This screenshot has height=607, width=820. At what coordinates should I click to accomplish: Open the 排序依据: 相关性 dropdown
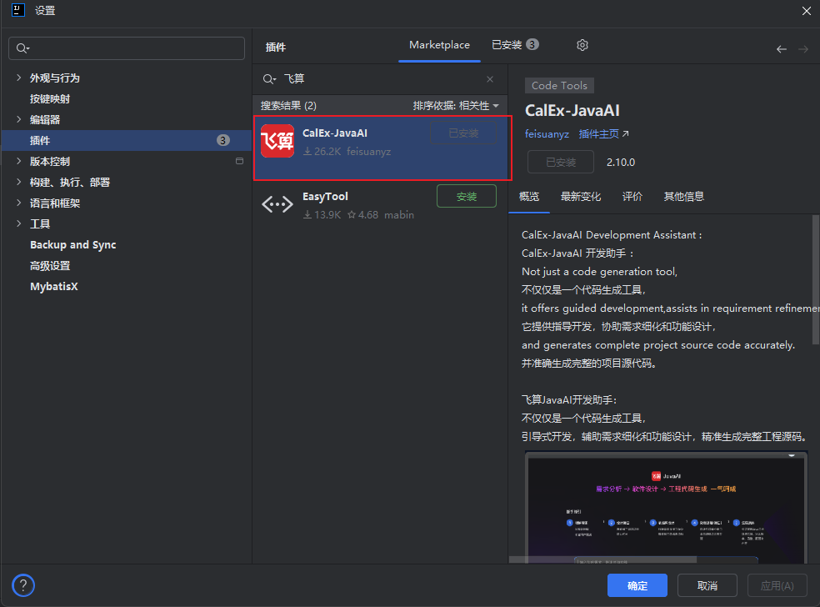pos(456,106)
